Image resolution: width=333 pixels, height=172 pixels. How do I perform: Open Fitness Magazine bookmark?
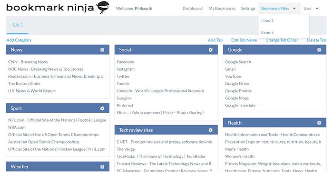[x=273, y=163]
